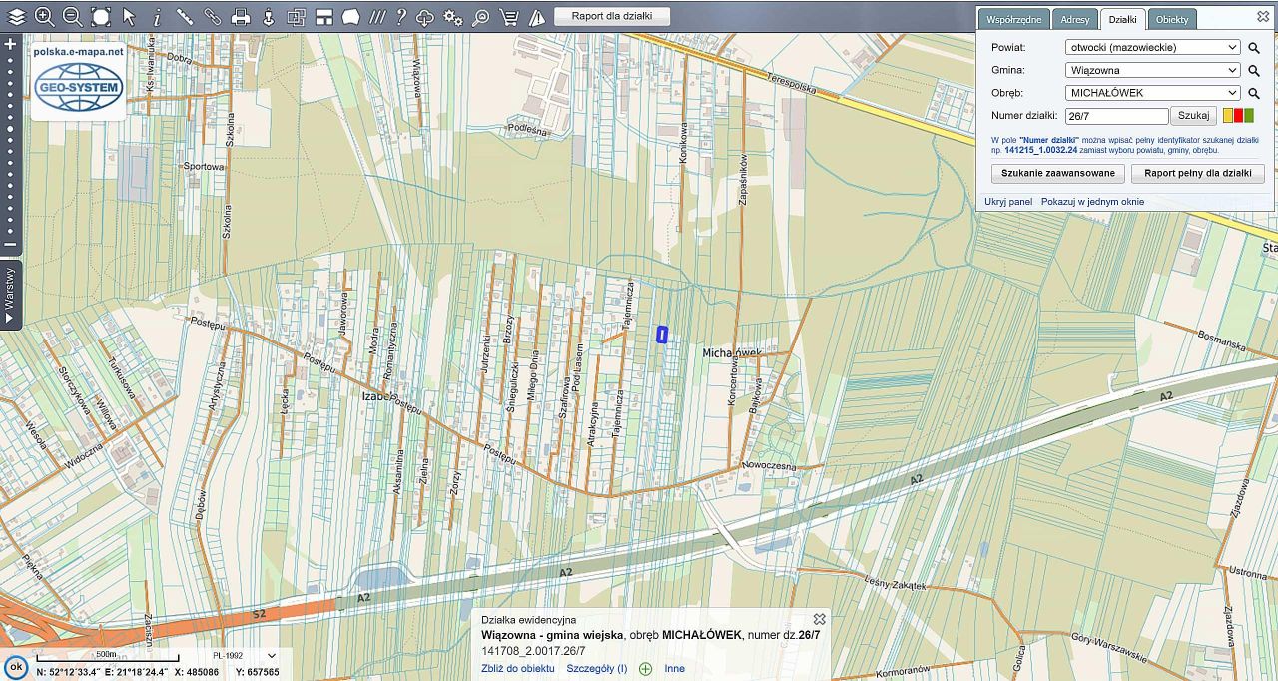Activate the object info tool

click(x=157, y=16)
